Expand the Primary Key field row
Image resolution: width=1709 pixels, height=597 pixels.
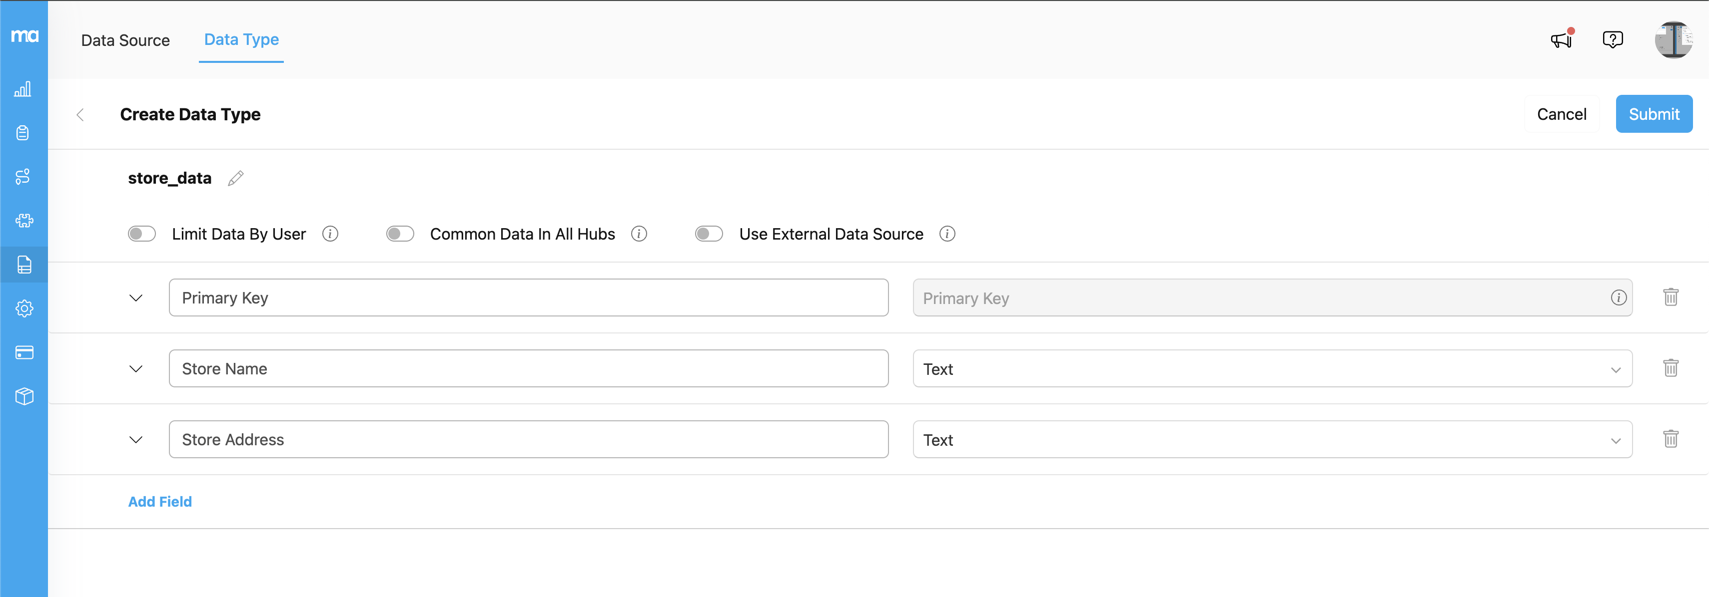136,298
